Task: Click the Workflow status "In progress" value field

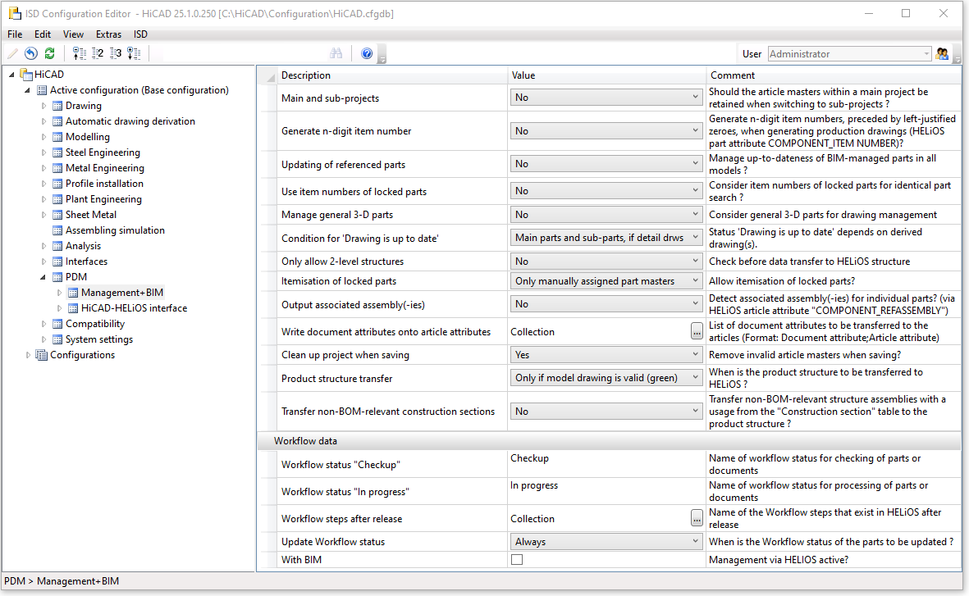Action: [x=607, y=492]
